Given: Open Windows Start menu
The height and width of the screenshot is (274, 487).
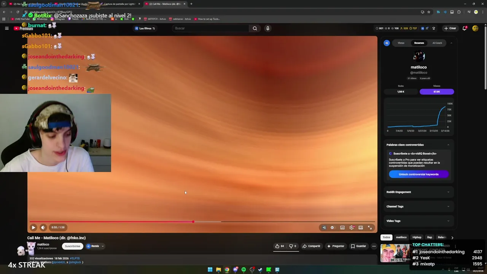Looking at the screenshot, I should (x=210, y=269).
